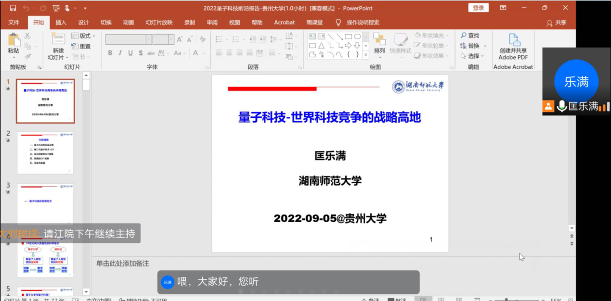Open the Layout (版式) dropdown
This screenshot has width=611, height=301.
click(83, 36)
